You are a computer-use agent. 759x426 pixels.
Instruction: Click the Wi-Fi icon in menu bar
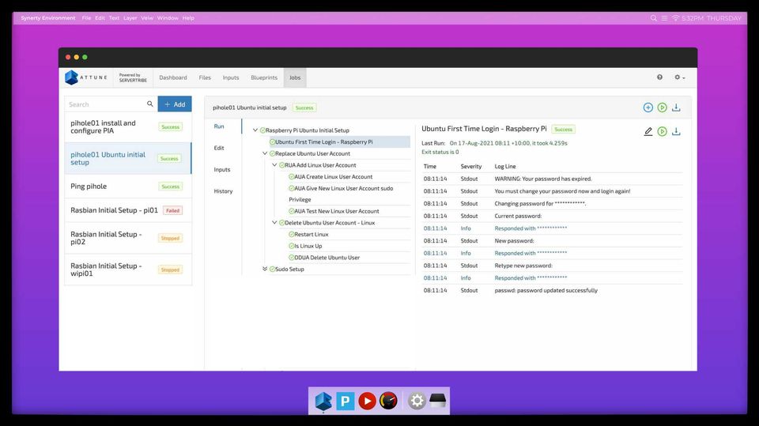pos(675,18)
